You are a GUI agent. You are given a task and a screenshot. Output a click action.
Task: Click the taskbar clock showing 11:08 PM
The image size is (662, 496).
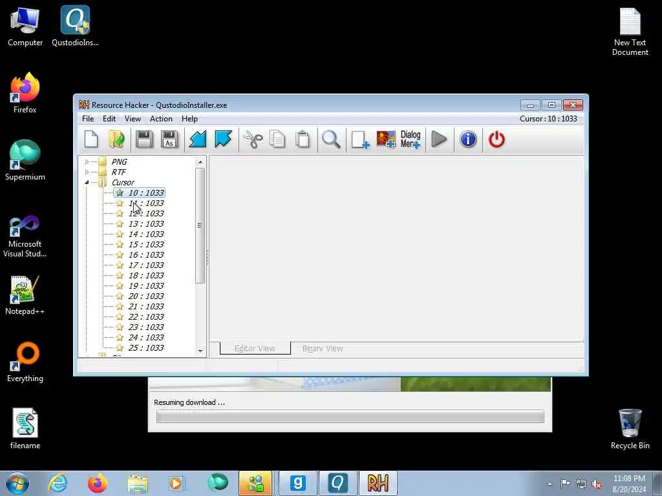[629, 484]
